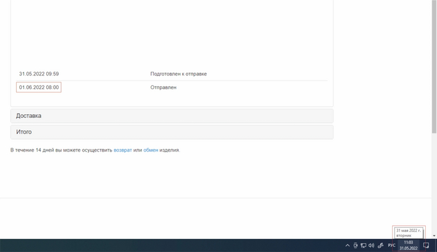This screenshot has height=252, width=437.
Task: Open the network status tray icon
Action: (363, 245)
